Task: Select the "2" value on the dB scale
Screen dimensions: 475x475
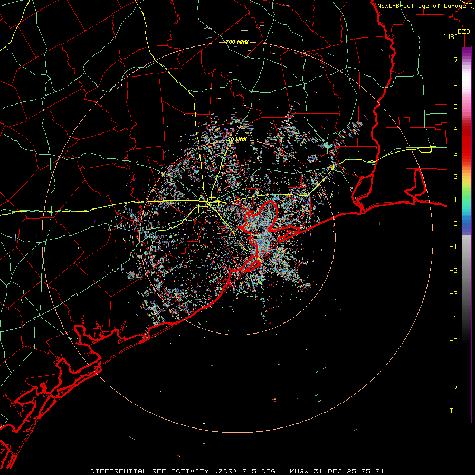Action: tap(455, 177)
